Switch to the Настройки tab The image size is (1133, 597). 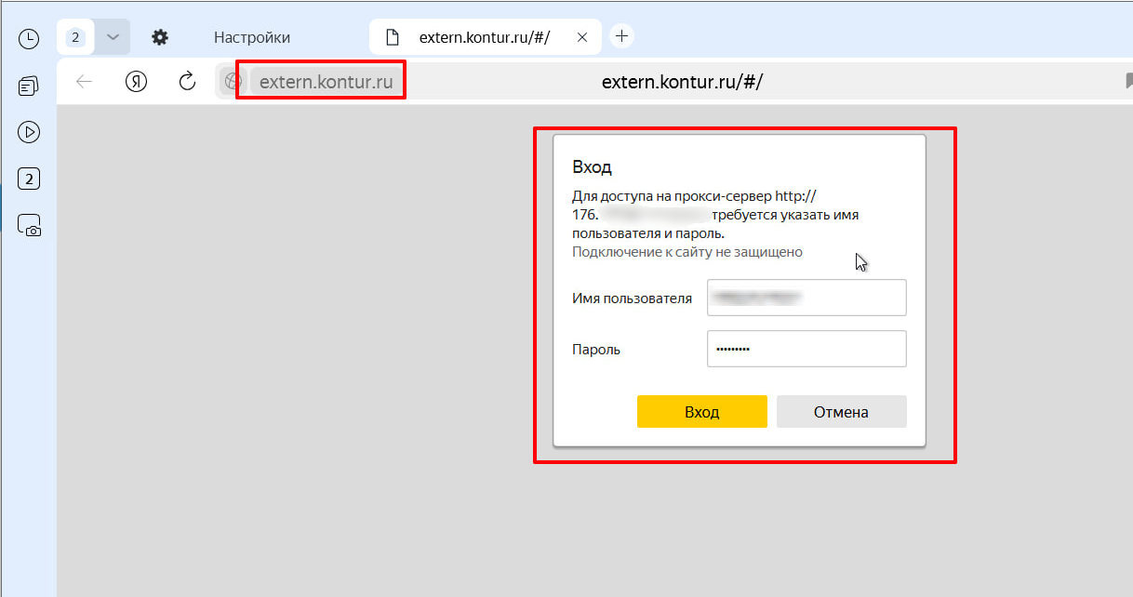point(252,37)
